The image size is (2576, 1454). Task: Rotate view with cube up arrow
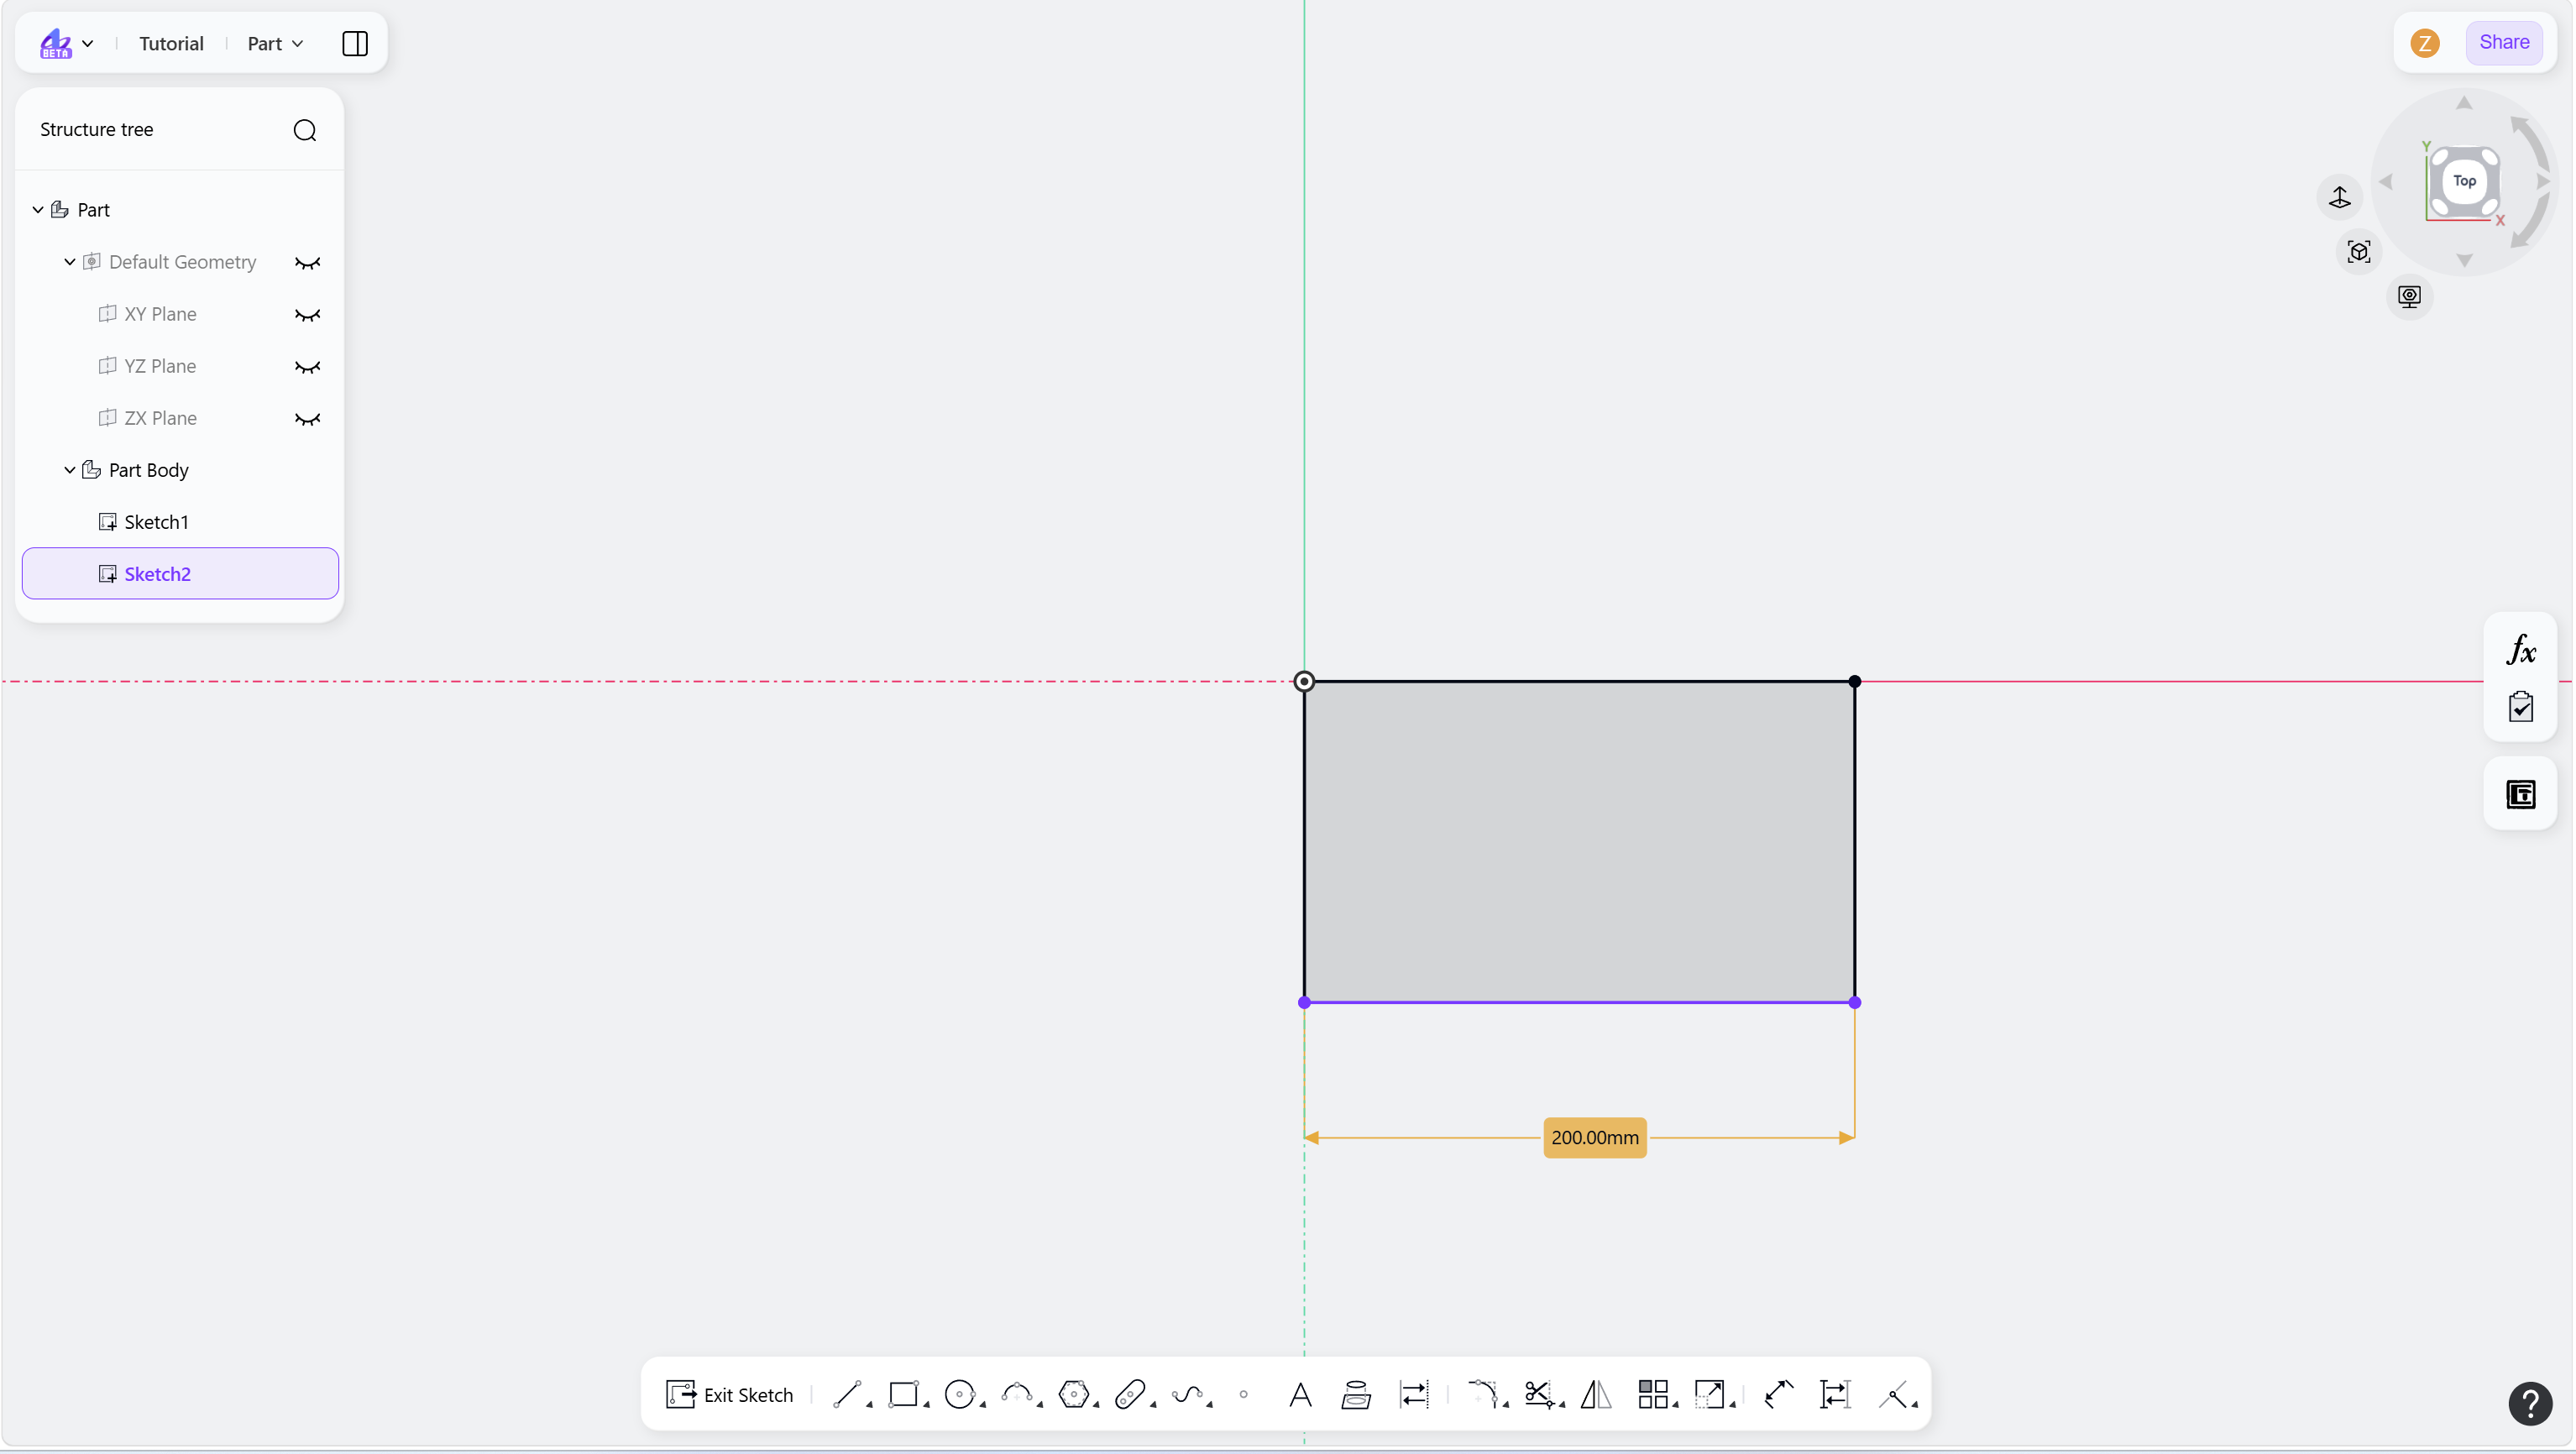[2464, 103]
